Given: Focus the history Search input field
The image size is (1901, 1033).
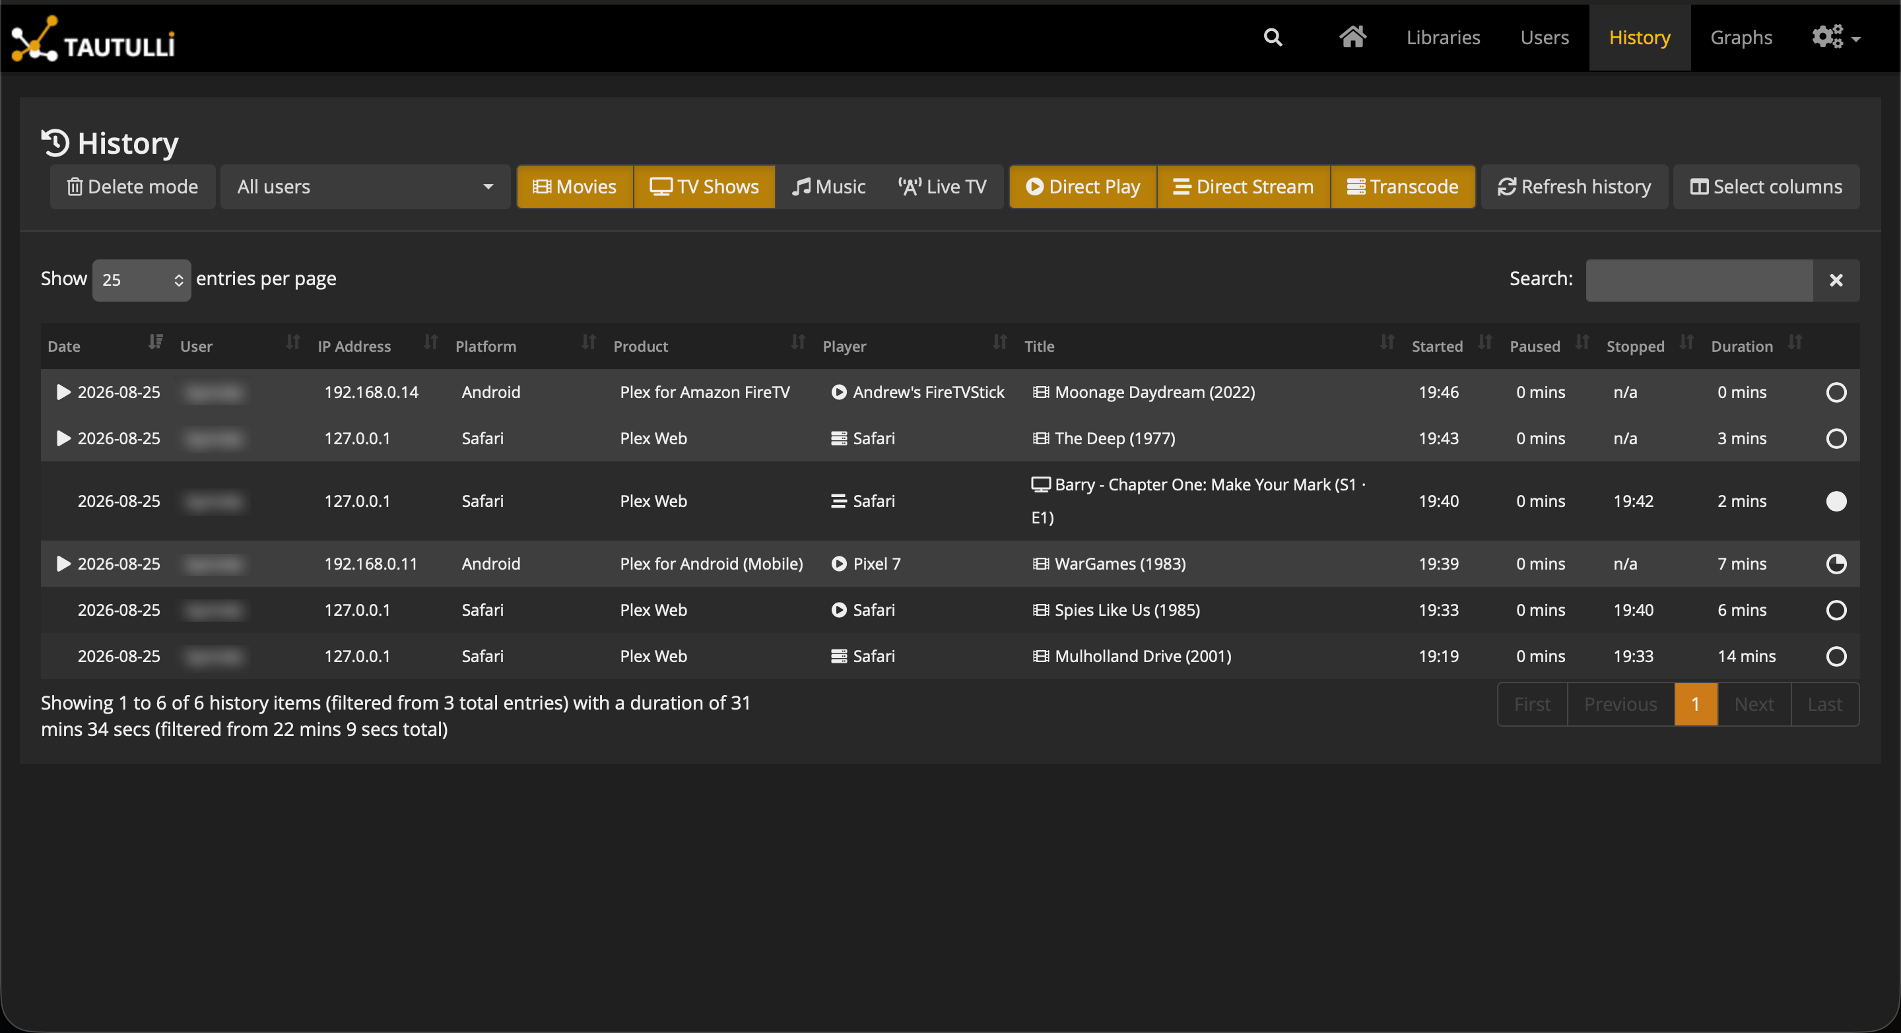Looking at the screenshot, I should point(1699,281).
